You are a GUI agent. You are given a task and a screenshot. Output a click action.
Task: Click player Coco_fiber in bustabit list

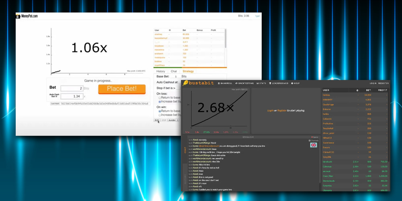point(327,176)
